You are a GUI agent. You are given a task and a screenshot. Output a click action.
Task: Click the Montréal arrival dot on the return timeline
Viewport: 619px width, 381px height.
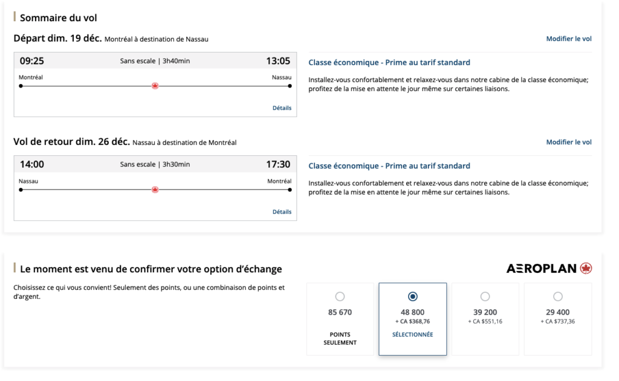290,190
